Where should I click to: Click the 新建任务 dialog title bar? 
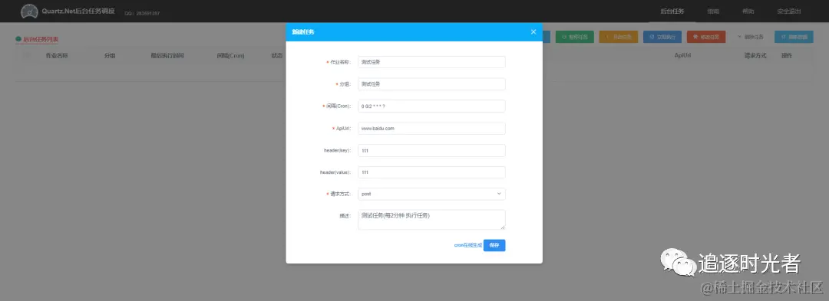pos(414,31)
